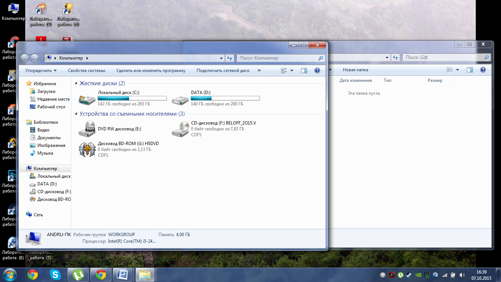Open the Видео library

(x=43, y=130)
